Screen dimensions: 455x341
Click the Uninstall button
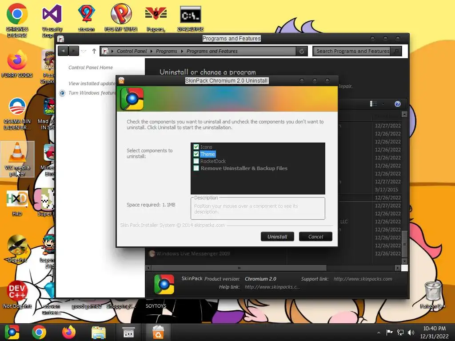coord(277,237)
